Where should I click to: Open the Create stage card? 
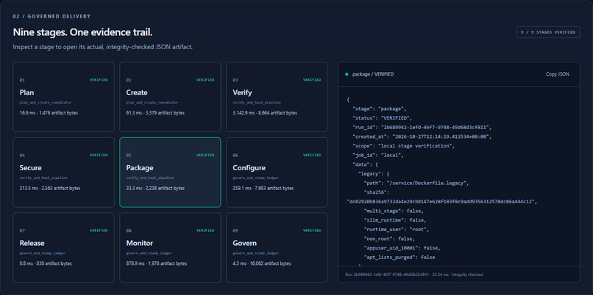(x=170, y=97)
